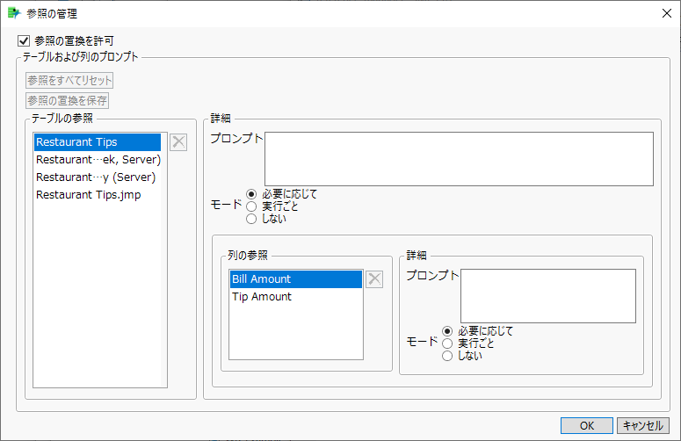Select column mode 実行ごと radio button

[447, 343]
